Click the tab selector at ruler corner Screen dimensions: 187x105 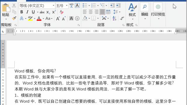tap(3, 31)
